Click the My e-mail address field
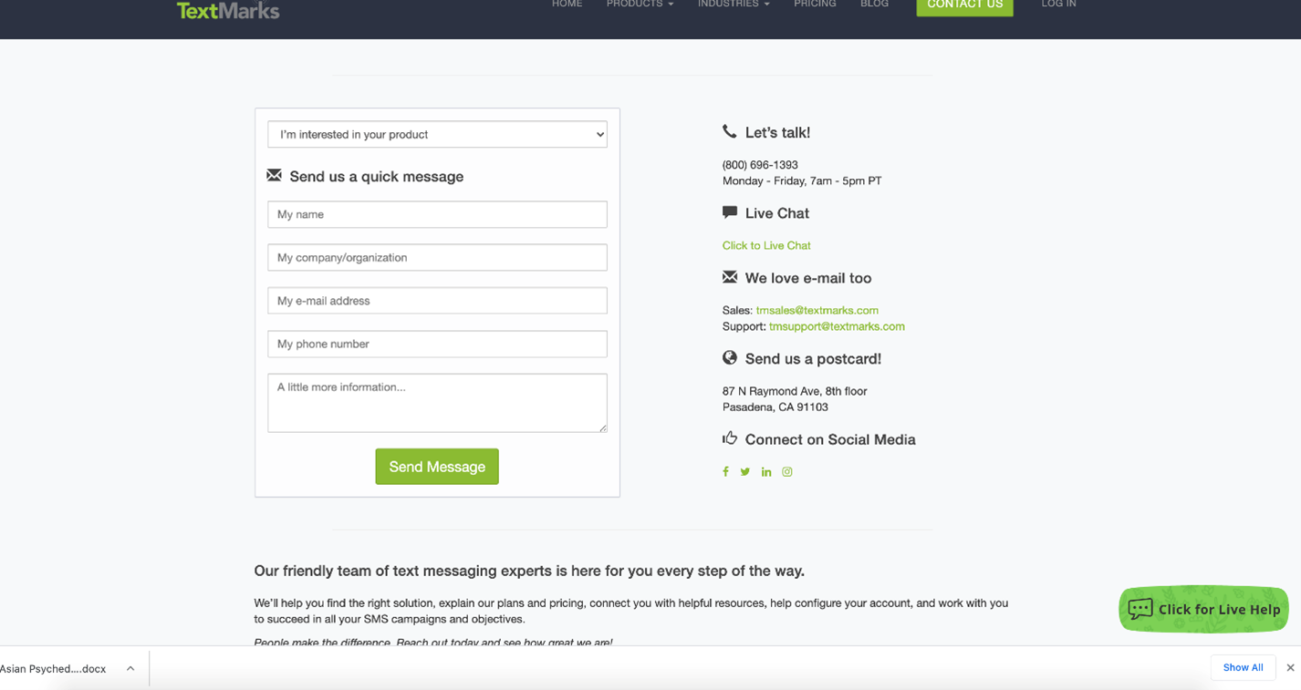Viewport: 1301px width, 690px height. (x=437, y=301)
